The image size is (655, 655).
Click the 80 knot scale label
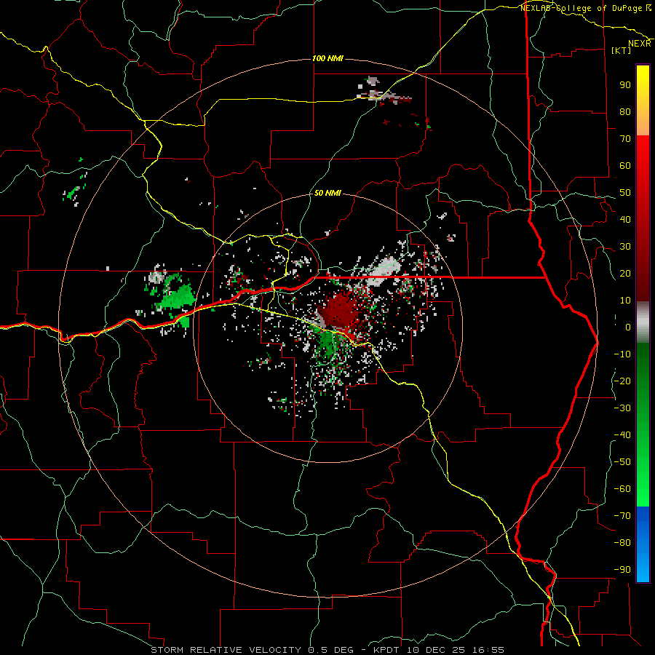[625, 111]
